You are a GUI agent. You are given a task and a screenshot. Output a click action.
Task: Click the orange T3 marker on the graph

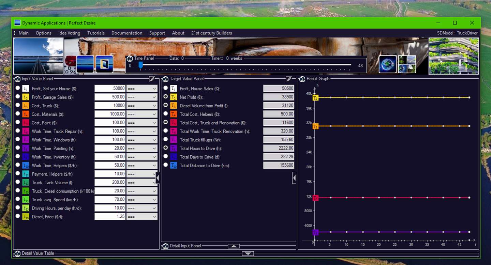(x=315, y=126)
